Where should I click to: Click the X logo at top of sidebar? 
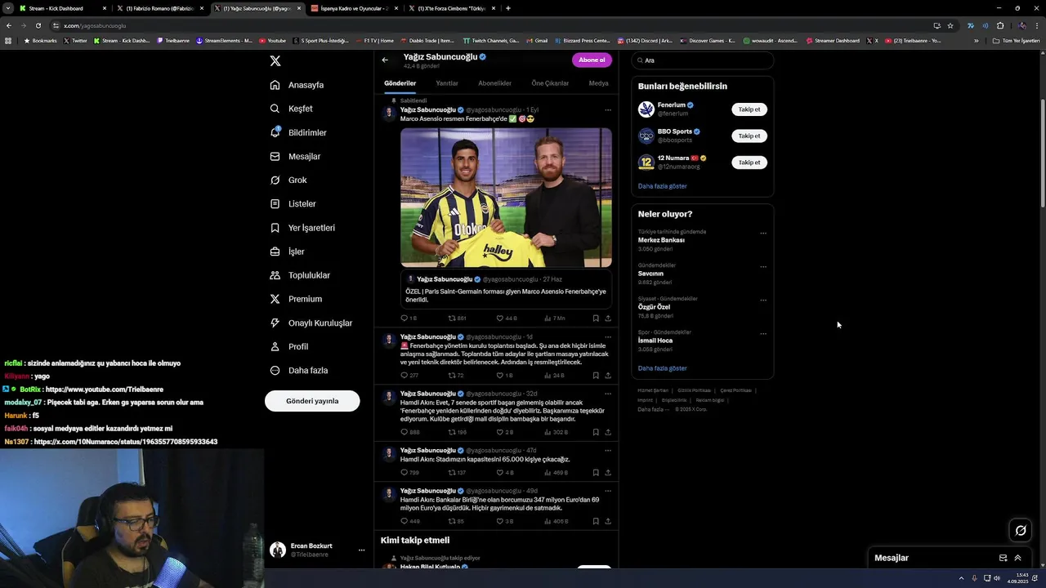(x=275, y=60)
